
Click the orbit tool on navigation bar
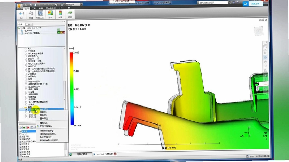pos(265,58)
